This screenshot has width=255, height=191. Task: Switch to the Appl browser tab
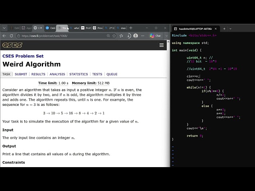pos(27,28)
